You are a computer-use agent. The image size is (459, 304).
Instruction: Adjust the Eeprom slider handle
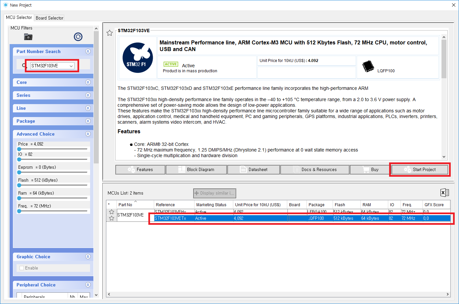tap(19, 172)
